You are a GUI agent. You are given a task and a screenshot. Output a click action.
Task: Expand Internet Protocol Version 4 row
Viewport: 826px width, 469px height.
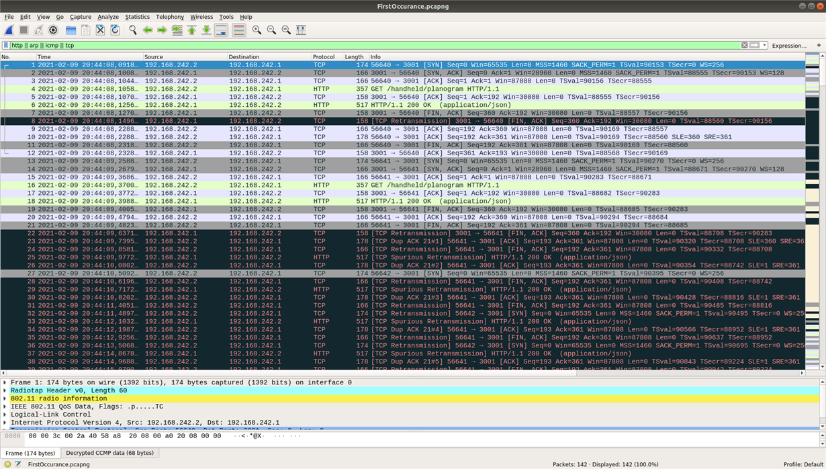(x=5, y=423)
